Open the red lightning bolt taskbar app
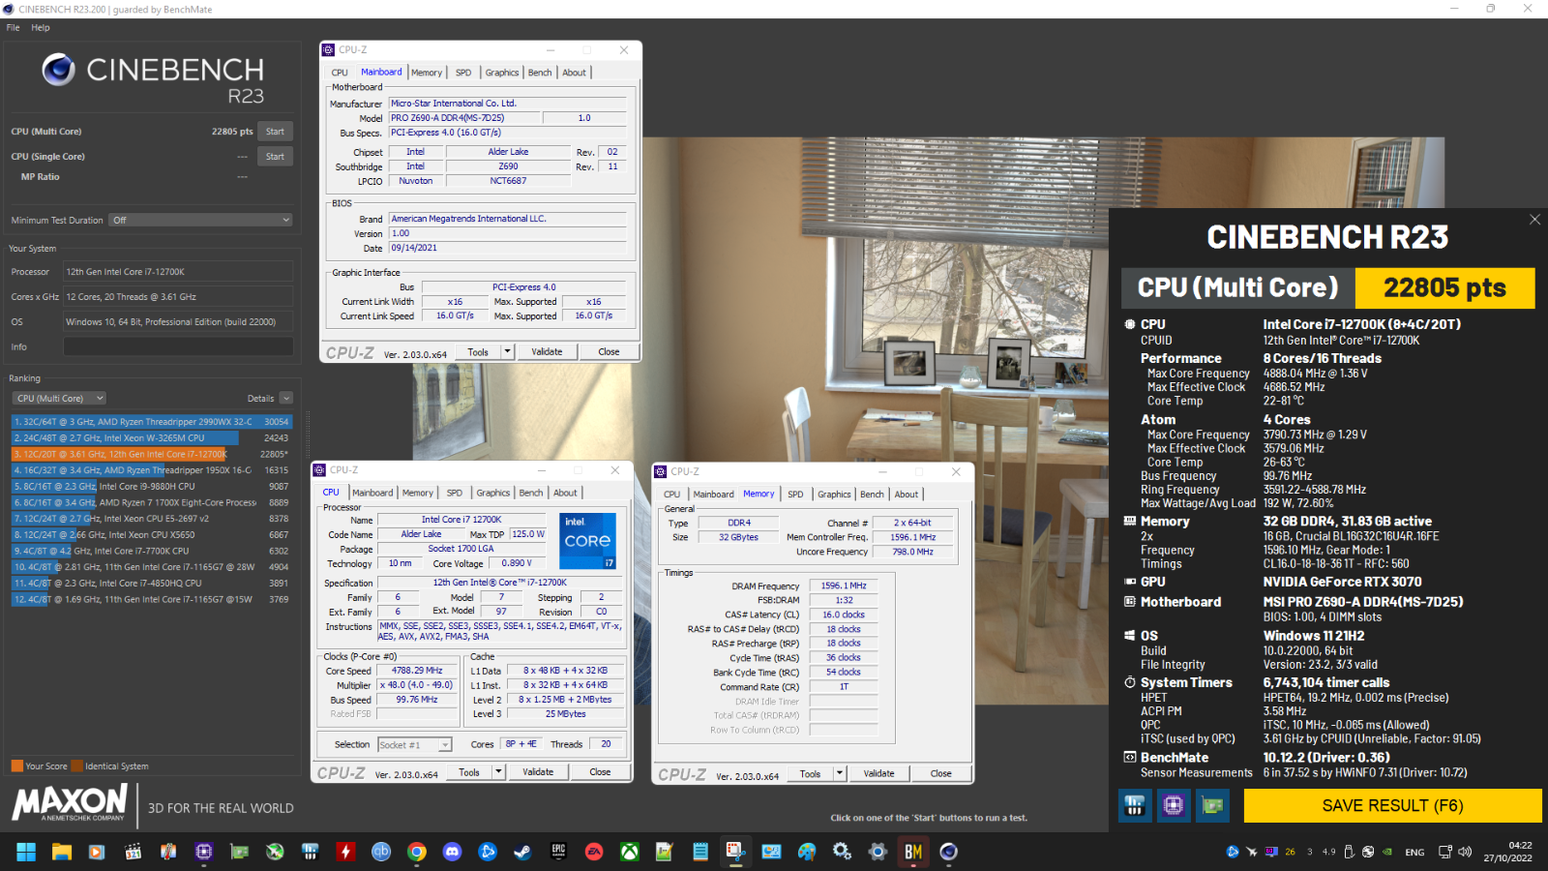The width and height of the screenshot is (1548, 871). pos(345,852)
